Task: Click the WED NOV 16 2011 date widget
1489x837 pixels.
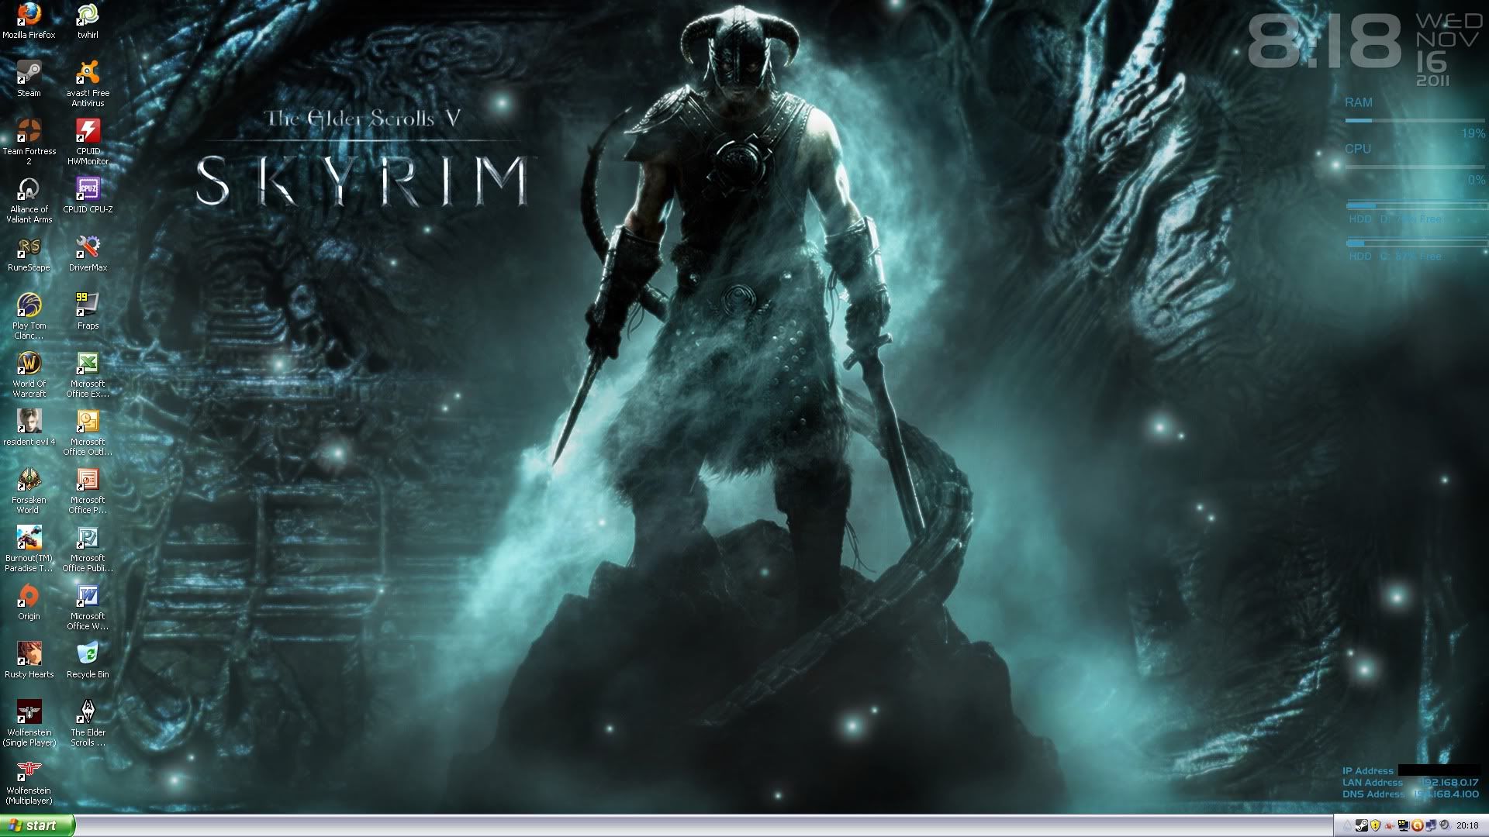Action: tap(1447, 50)
